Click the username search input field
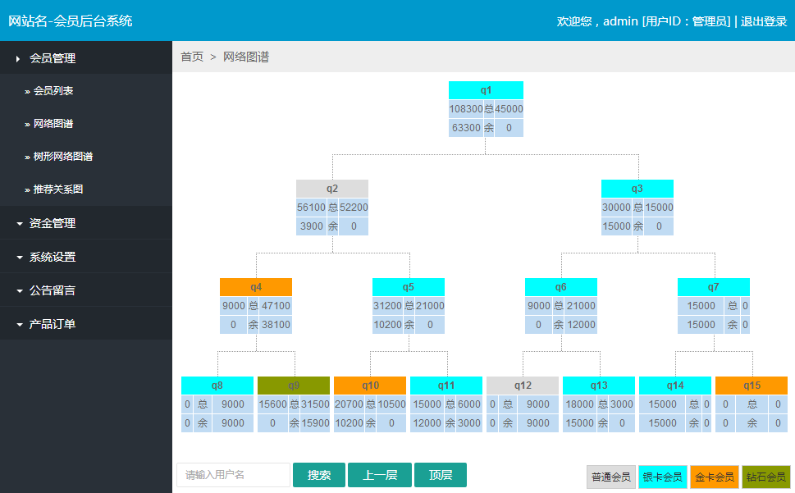Viewport: 795px width, 493px height. [x=233, y=475]
